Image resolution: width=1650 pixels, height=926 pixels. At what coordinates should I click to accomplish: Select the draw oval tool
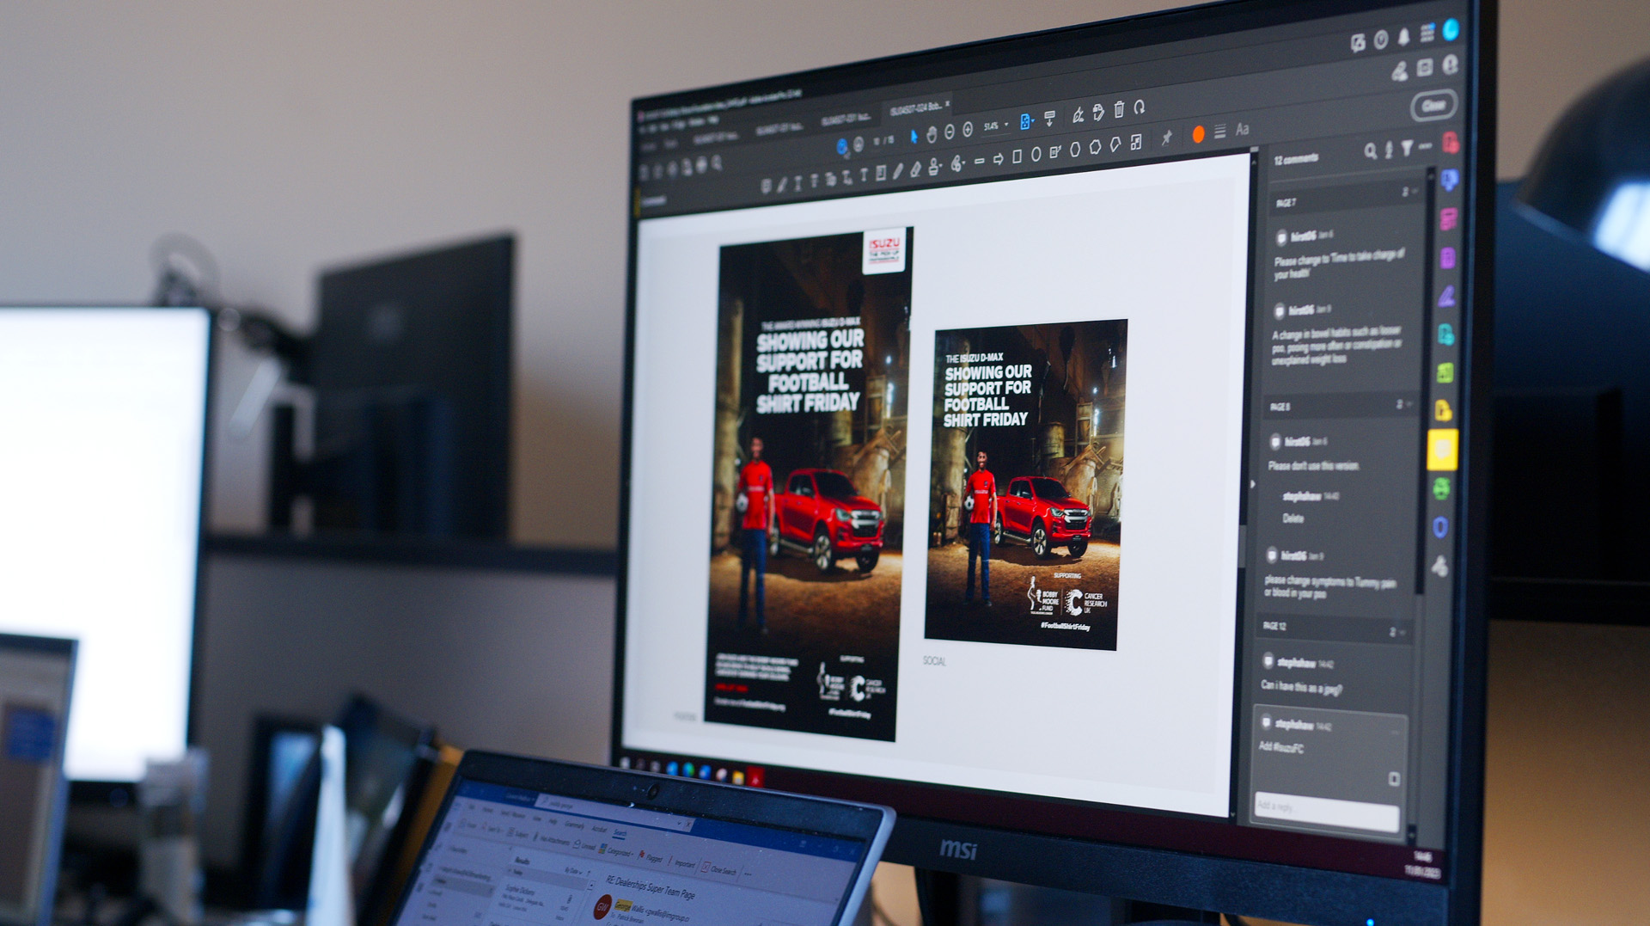(1036, 154)
